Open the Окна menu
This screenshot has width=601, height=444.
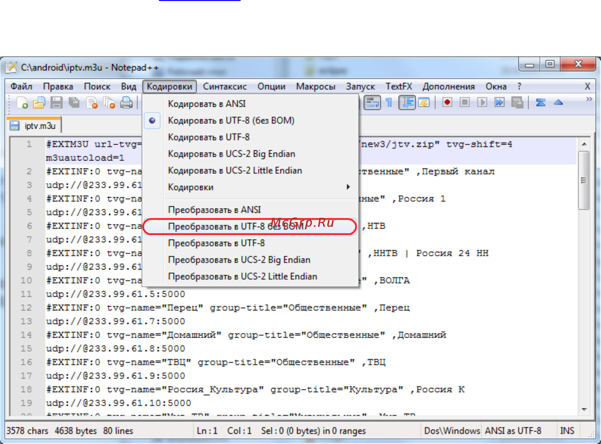496,86
